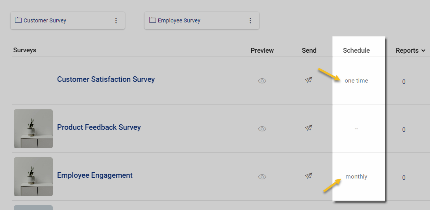The height and width of the screenshot is (210, 430).
Task: Send the Employee Engagement survey
Action: (309, 176)
